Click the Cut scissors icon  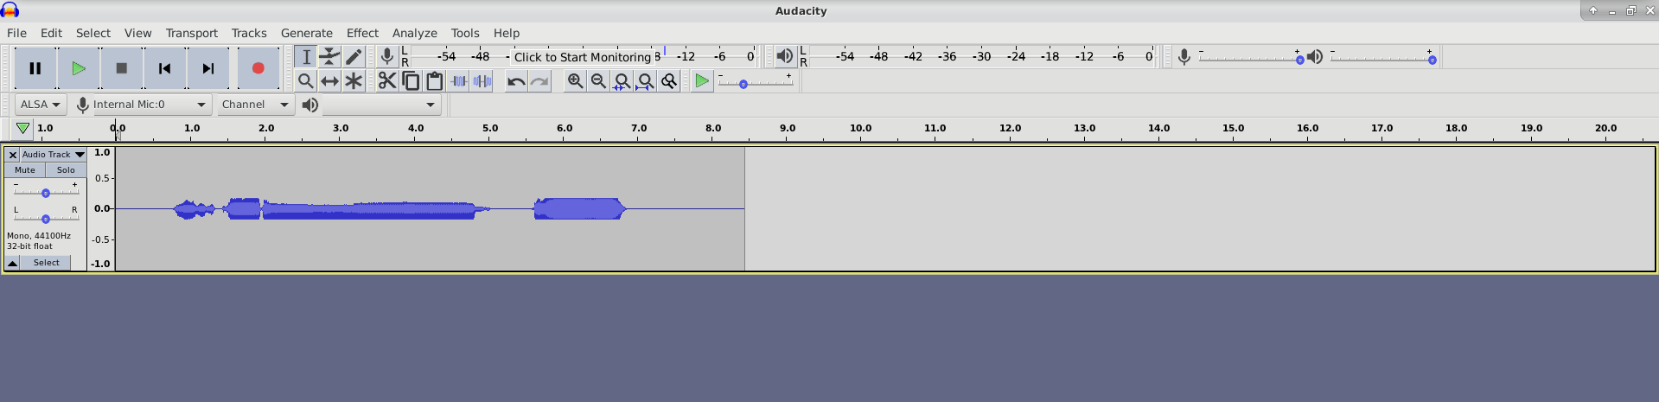tap(387, 81)
